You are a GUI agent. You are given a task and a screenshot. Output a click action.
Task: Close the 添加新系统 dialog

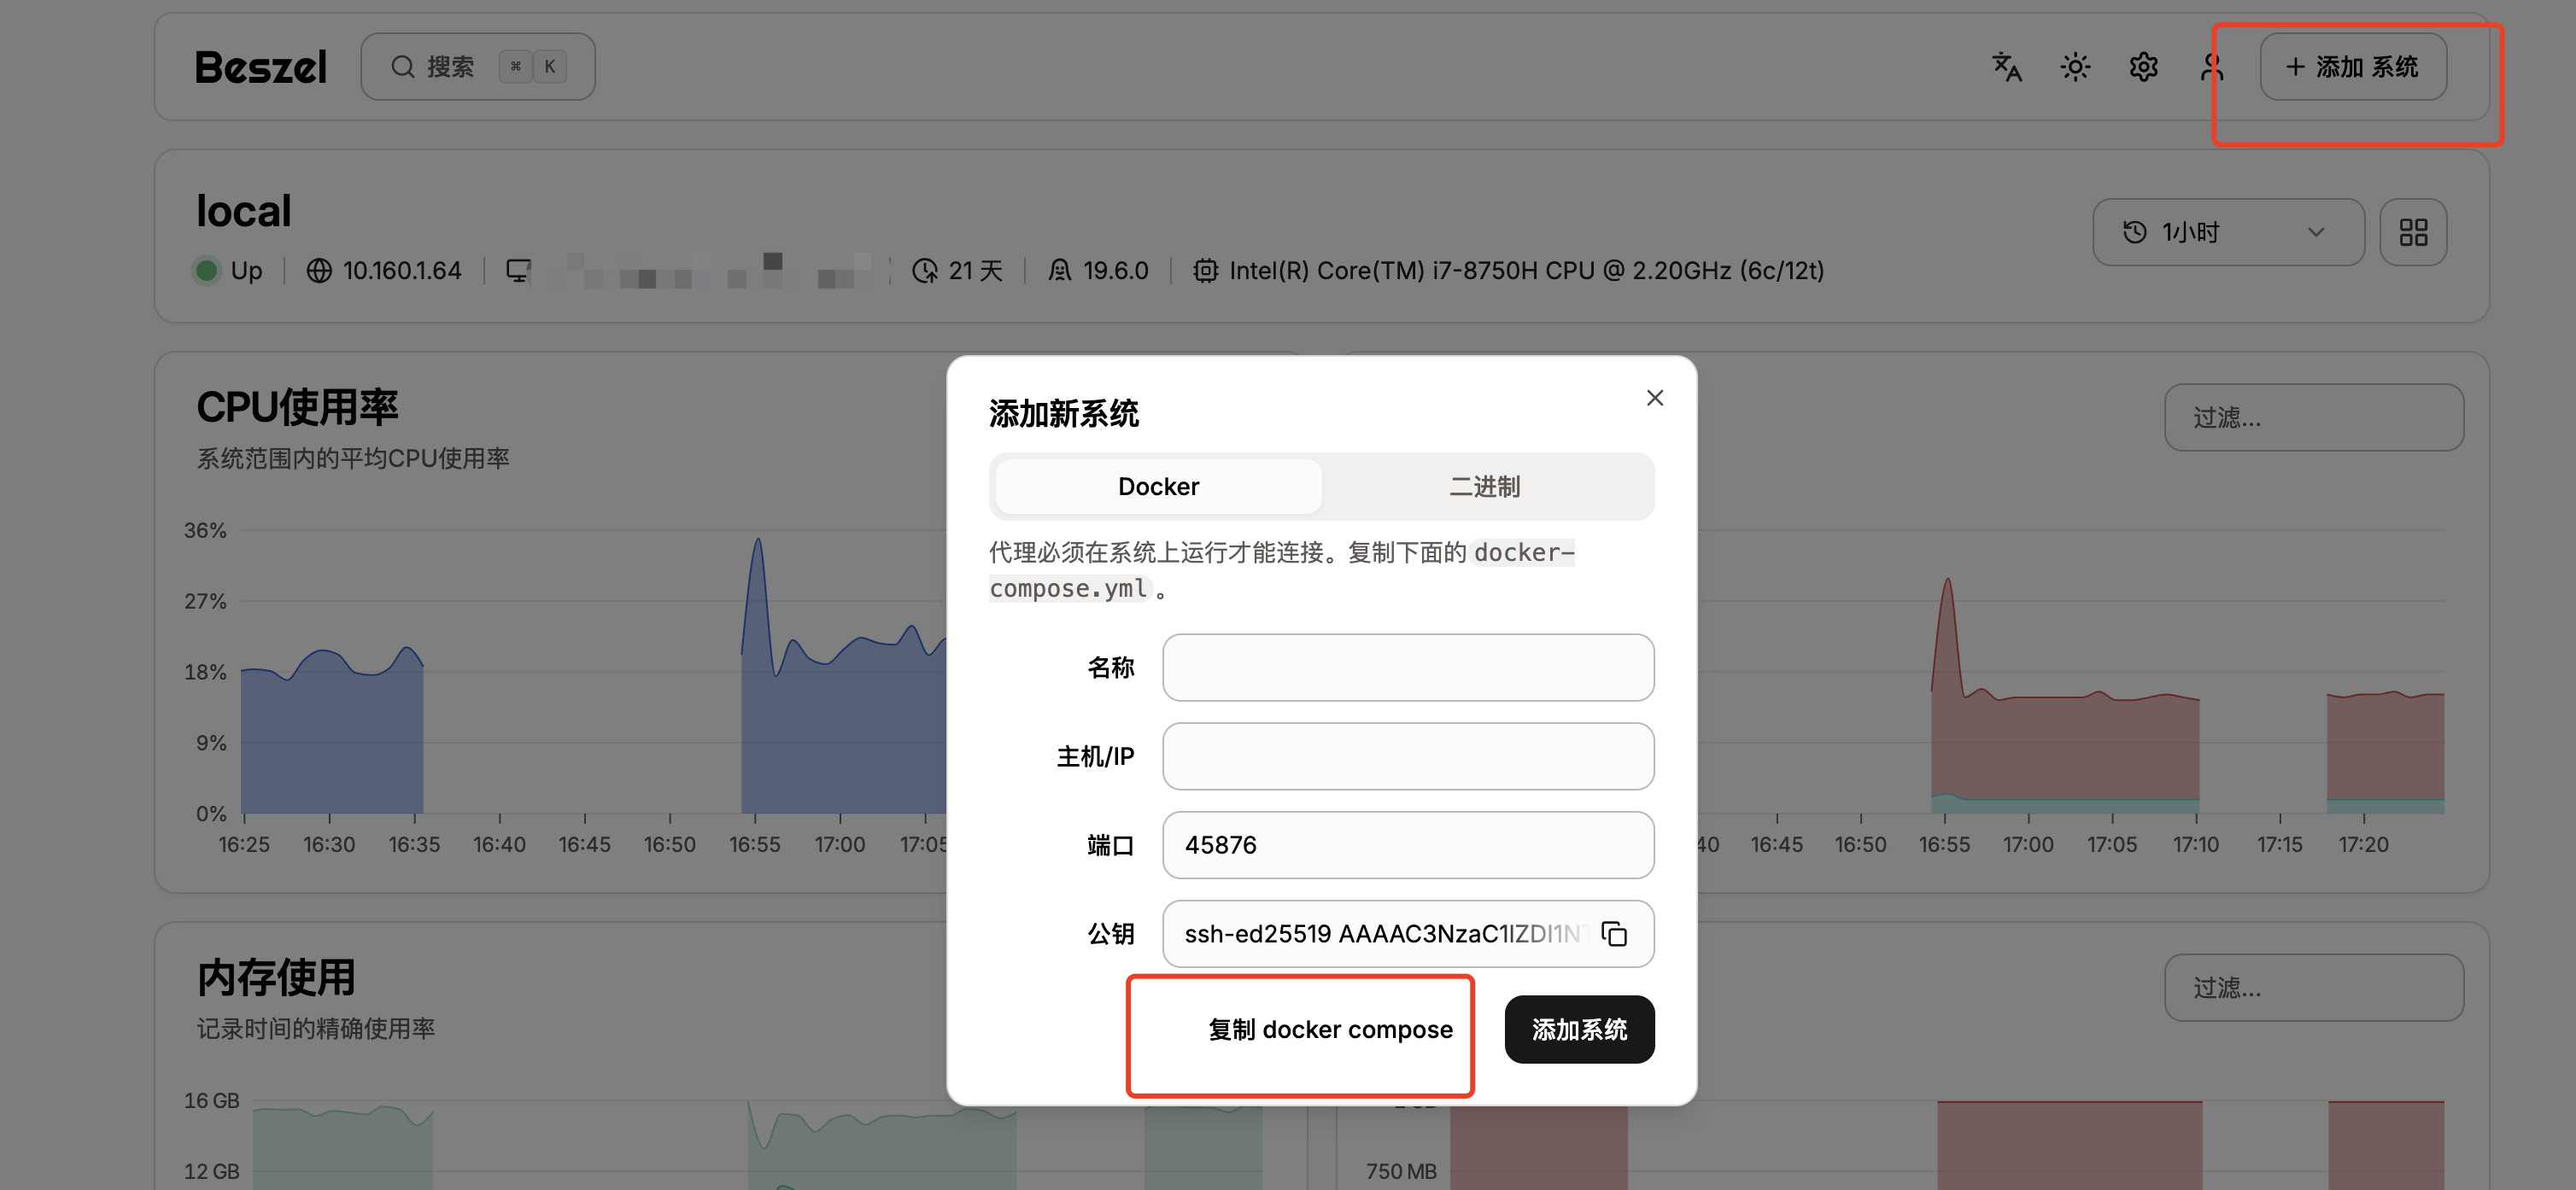1655,397
